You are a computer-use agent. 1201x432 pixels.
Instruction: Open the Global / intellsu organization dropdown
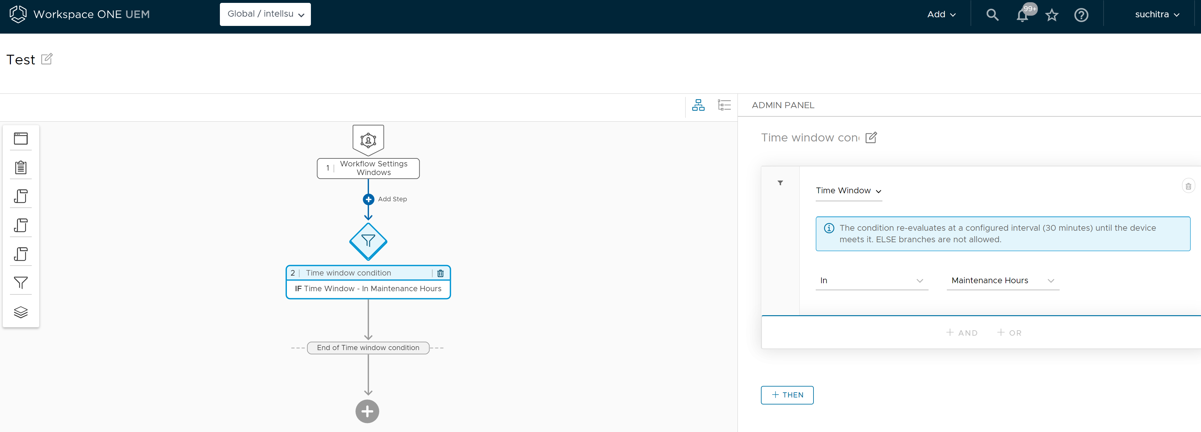point(265,14)
